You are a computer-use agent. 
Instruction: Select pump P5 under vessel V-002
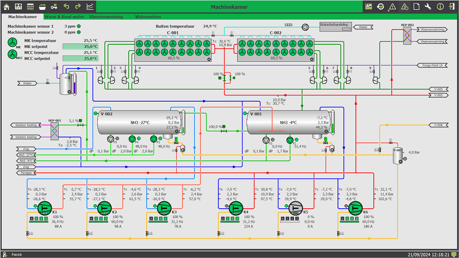point(111,139)
